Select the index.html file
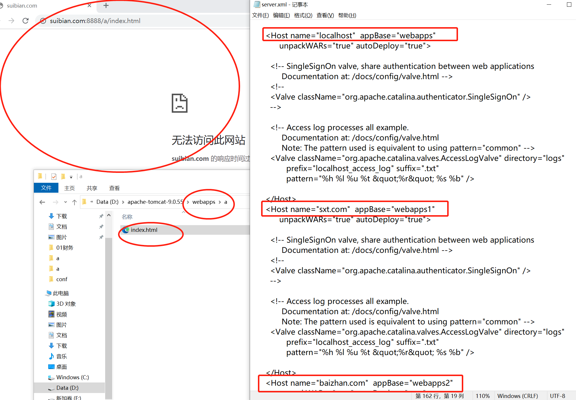 (x=144, y=230)
